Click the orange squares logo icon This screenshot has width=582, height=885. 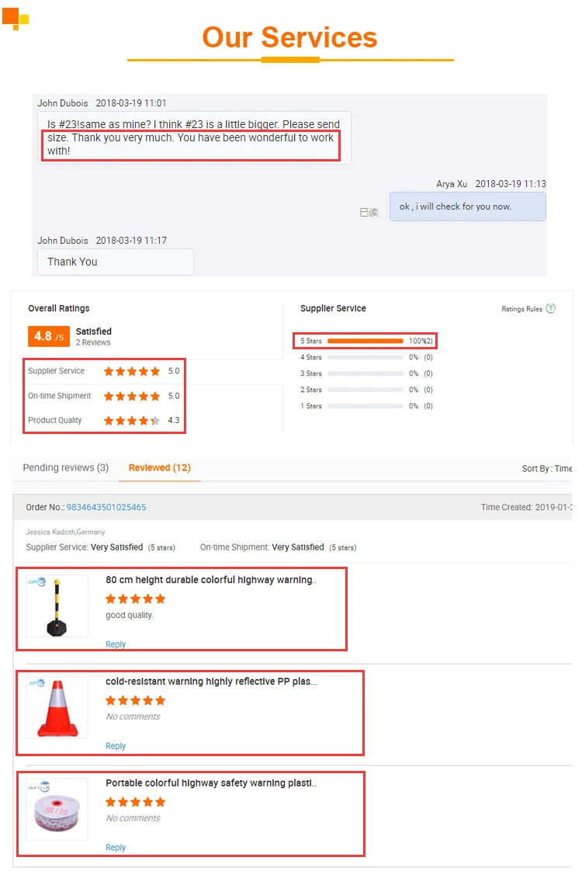tap(16, 18)
